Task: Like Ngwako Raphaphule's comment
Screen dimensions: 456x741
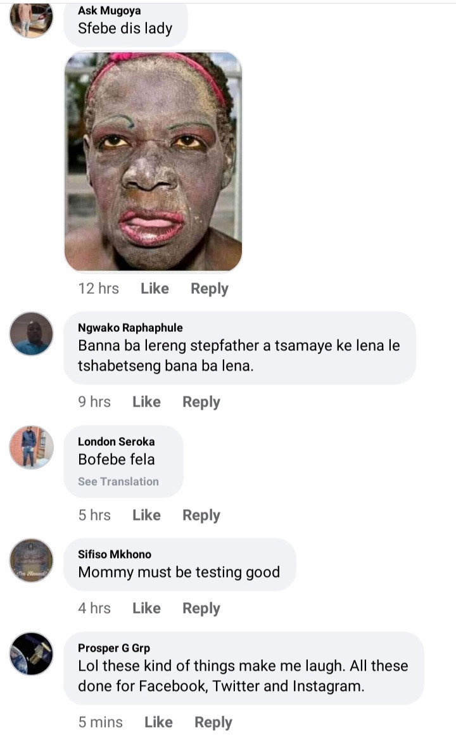Action: pyautogui.click(x=146, y=402)
